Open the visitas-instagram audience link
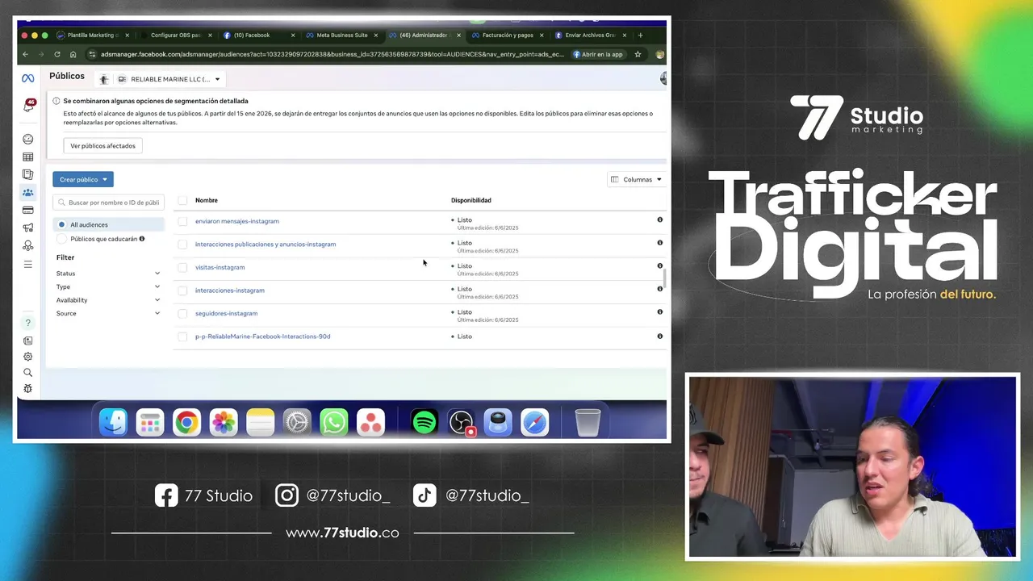Screen dimensions: 1033x581 pos(220,267)
